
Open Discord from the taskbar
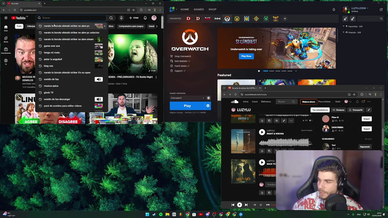pyautogui.click(x=207, y=214)
